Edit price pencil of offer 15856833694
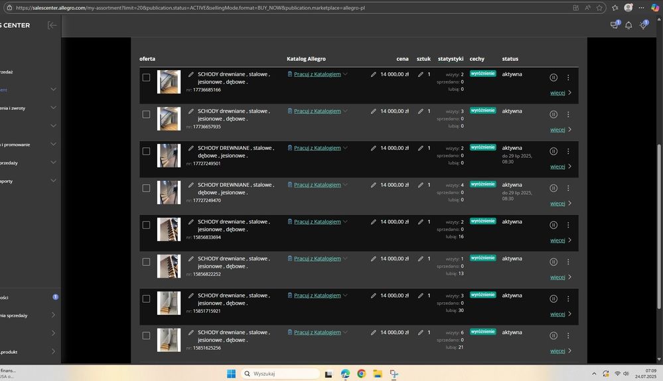The image size is (663, 381). pos(374,222)
